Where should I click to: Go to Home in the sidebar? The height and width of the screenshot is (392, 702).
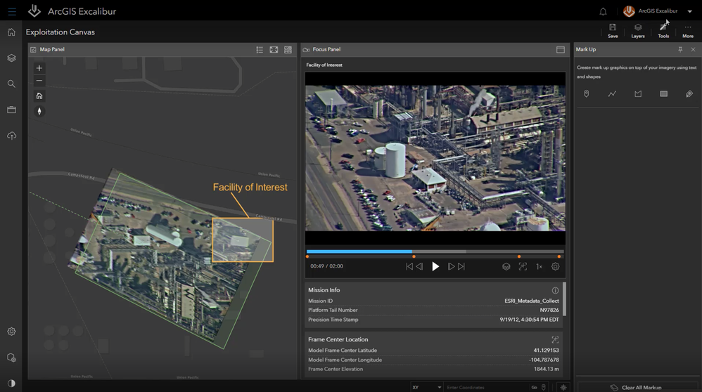[12, 32]
